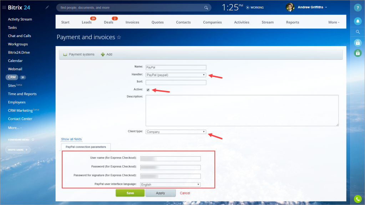Image resolution: width=365 pixels, height=205 pixels.
Task: Uncheck the Active checkbox
Action: [x=148, y=90]
